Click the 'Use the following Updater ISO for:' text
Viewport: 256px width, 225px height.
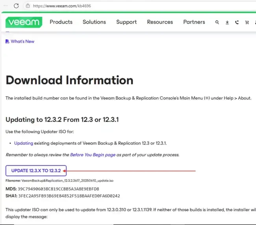click(40, 132)
